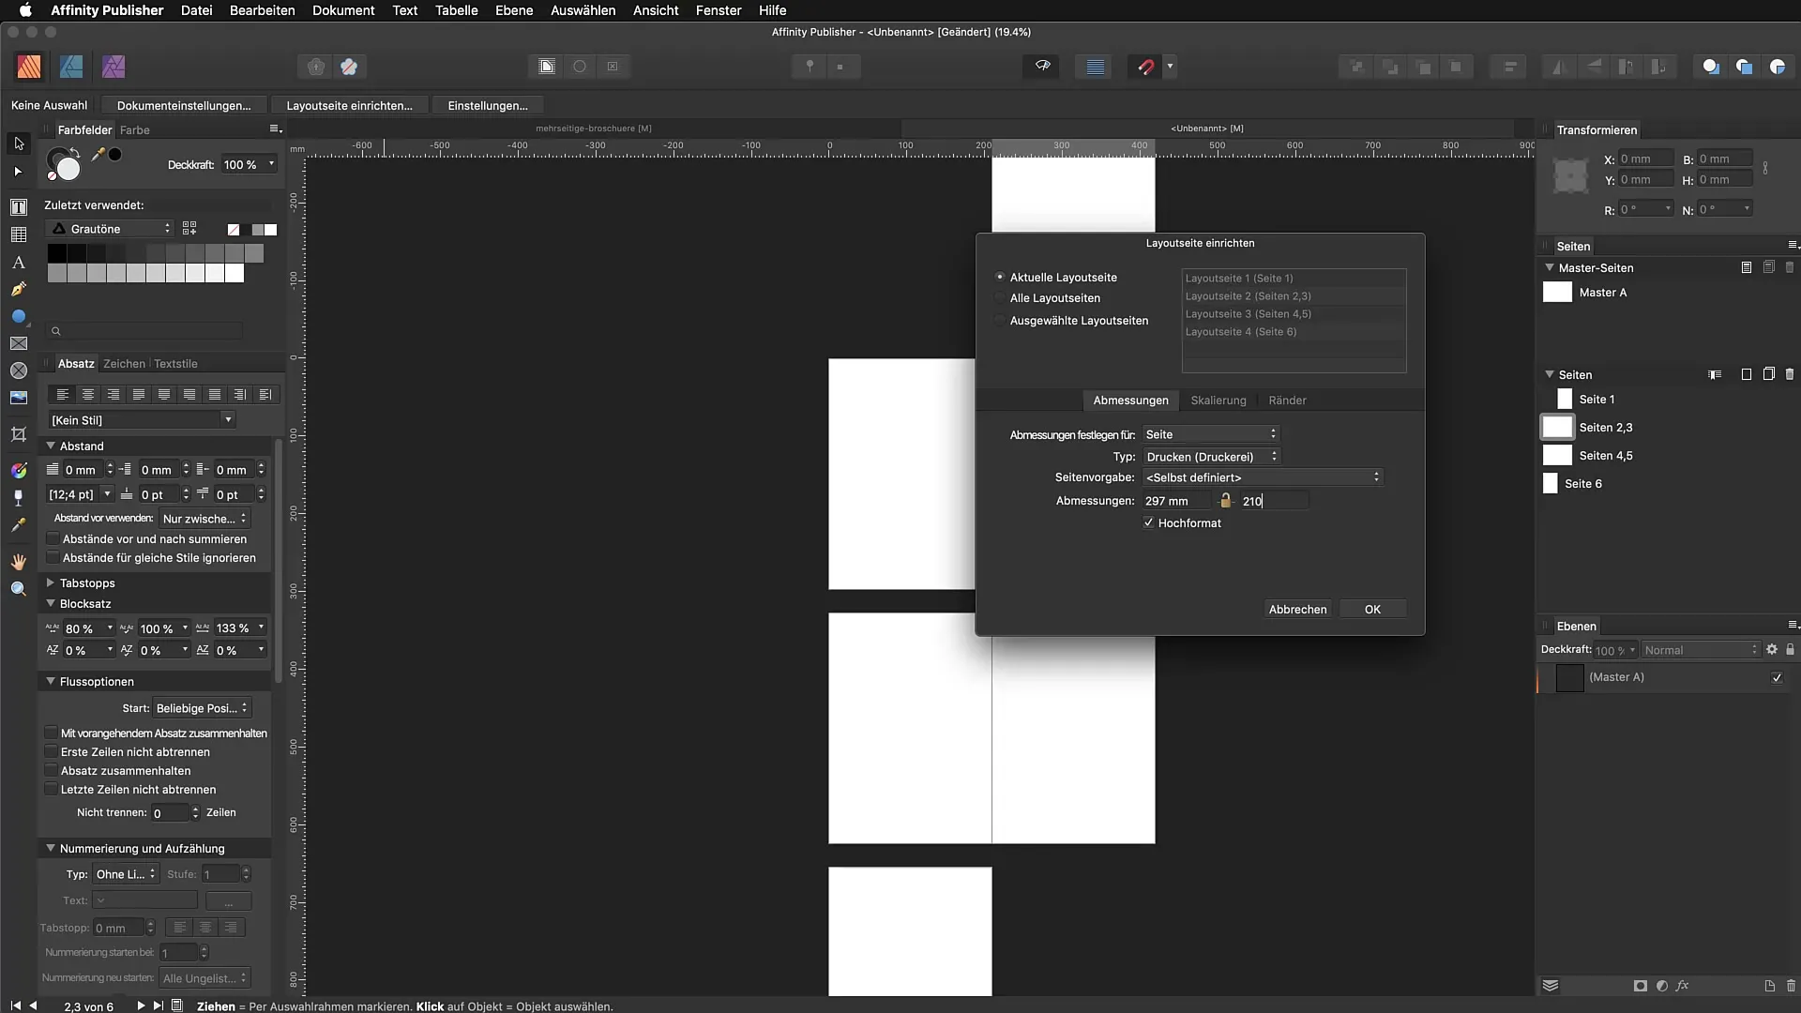
Task: Click OK in Layoutseite dialog
Action: click(x=1372, y=609)
